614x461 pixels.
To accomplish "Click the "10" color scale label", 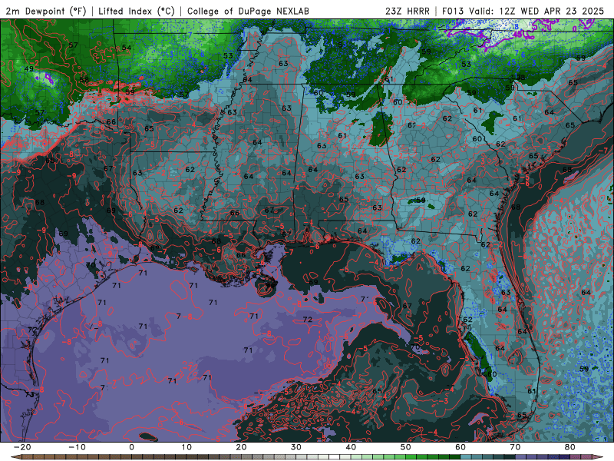I will (x=187, y=447).
